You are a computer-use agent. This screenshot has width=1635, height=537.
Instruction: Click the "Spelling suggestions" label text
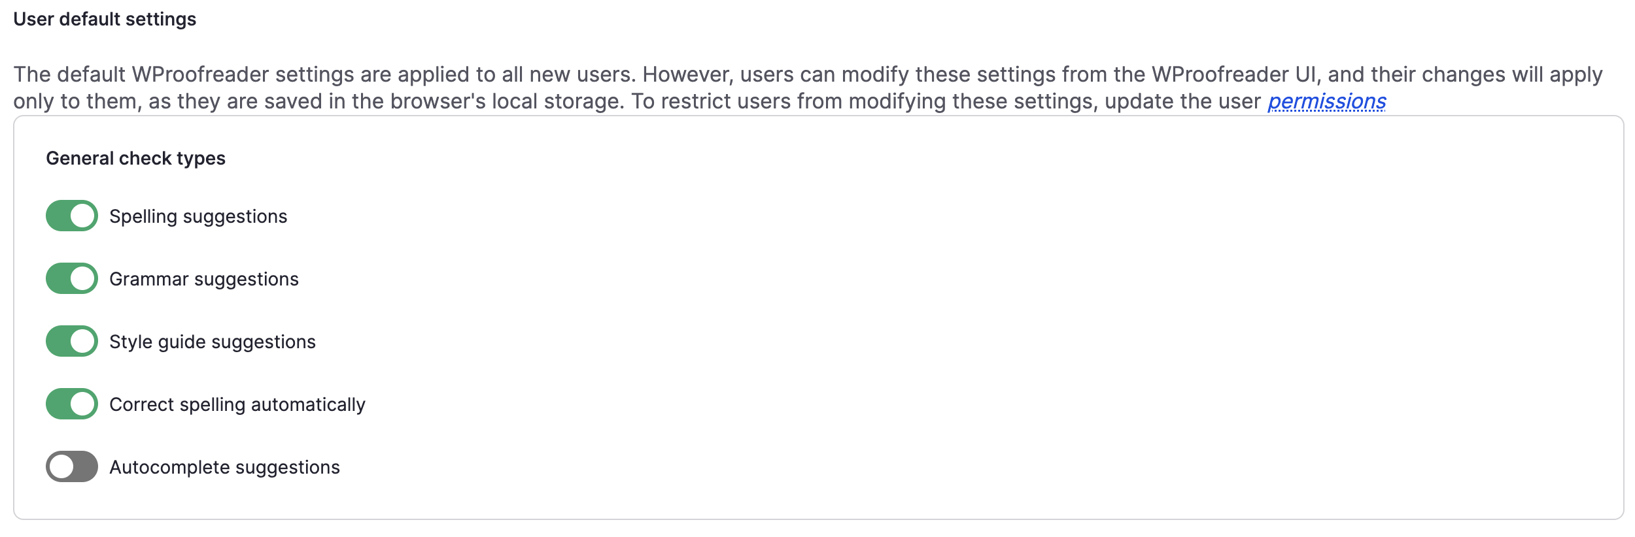point(198,216)
